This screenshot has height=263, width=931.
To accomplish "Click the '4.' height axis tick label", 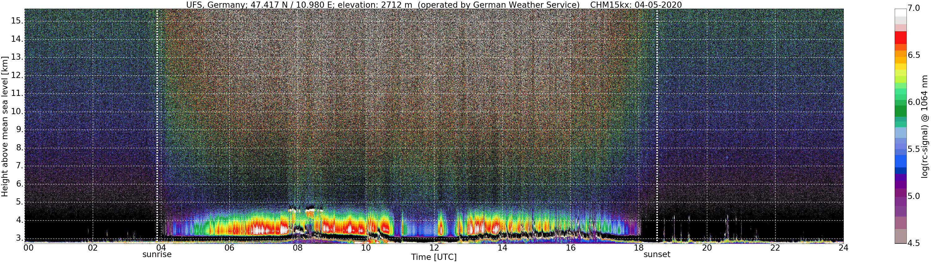I will (x=20, y=220).
